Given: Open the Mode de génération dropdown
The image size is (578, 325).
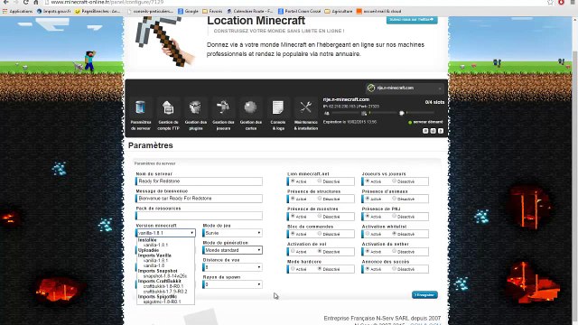Looking at the screenshot, I should (233, 250).
